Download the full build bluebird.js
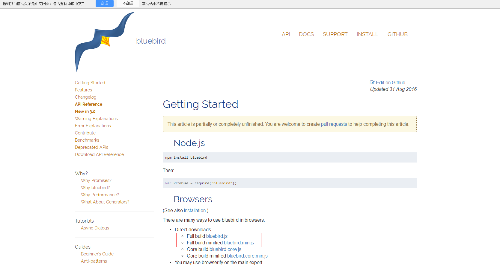 (x=217, y=236)
